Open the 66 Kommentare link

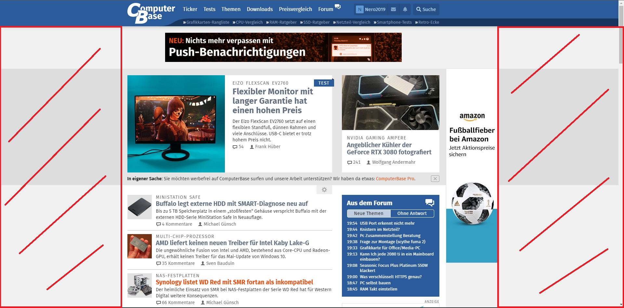(175, 302)
